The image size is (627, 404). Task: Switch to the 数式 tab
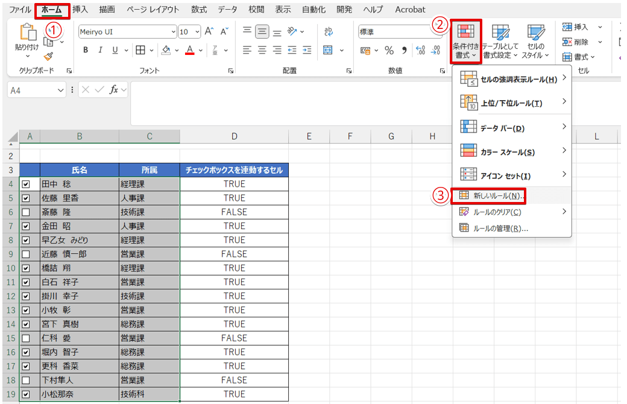coord(199,10)
